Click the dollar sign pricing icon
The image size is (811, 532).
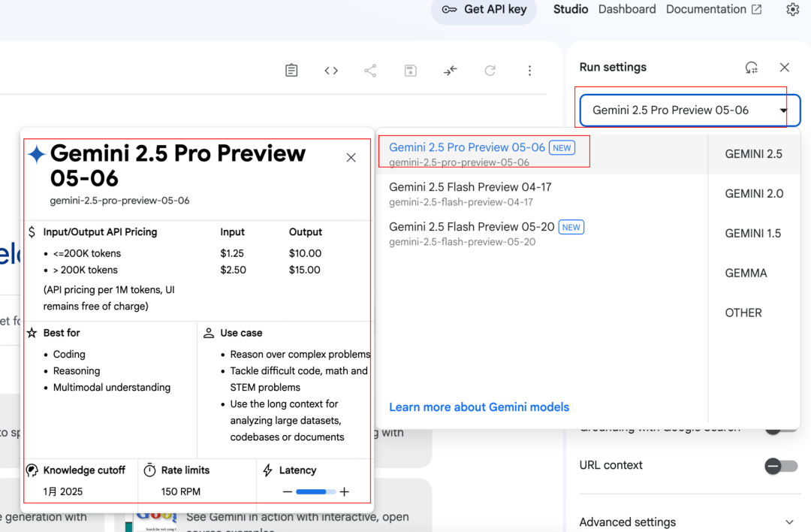(32, 232)
